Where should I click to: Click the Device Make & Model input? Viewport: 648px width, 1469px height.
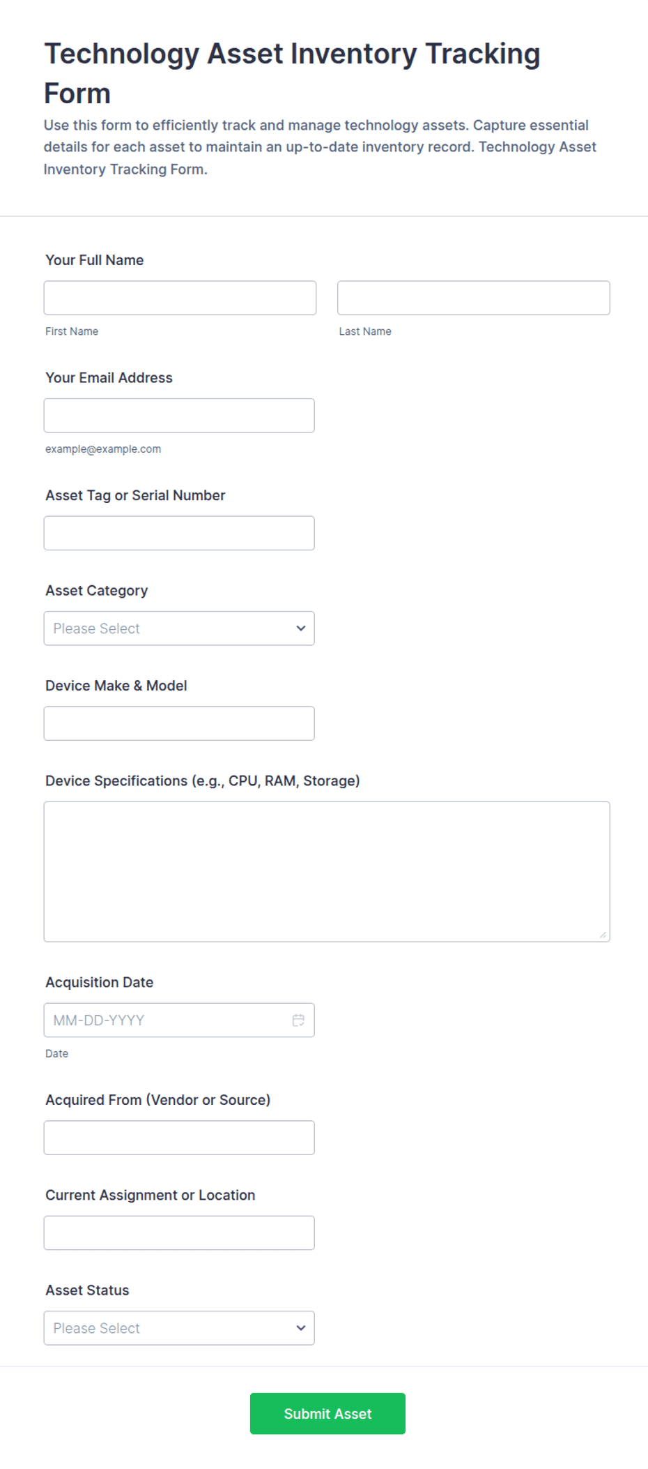point(179,723)
